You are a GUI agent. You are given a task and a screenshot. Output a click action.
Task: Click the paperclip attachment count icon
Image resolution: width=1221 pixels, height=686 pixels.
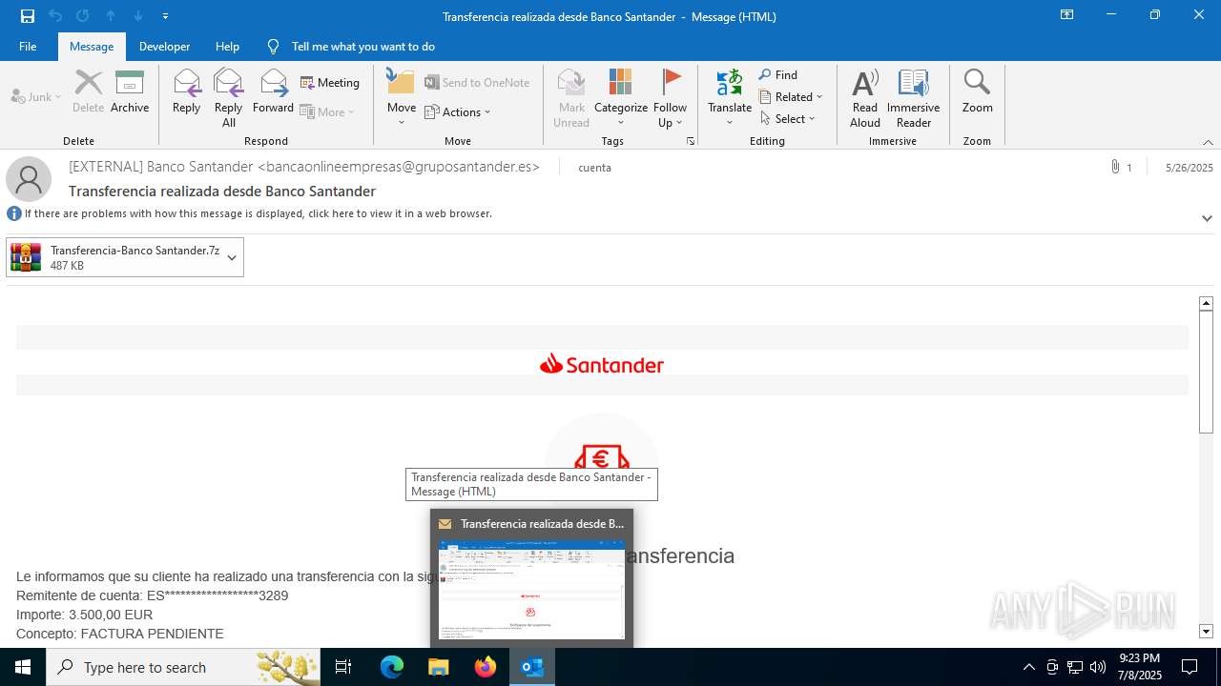(x=1114, y=167)
